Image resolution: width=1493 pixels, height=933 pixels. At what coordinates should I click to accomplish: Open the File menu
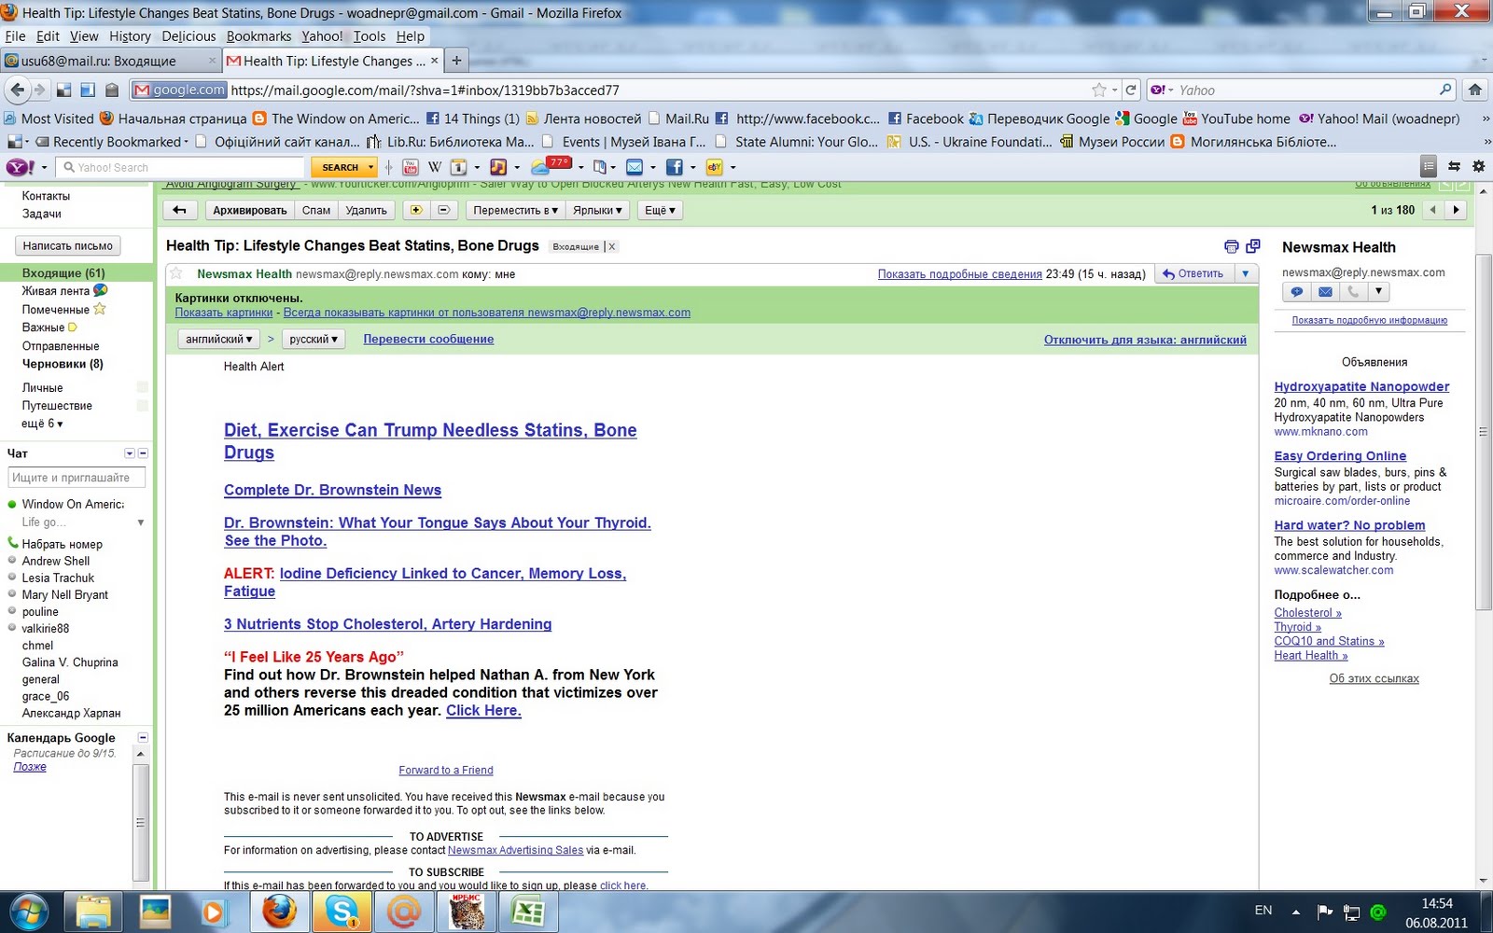pyautogui.click(x=15, y=36)
